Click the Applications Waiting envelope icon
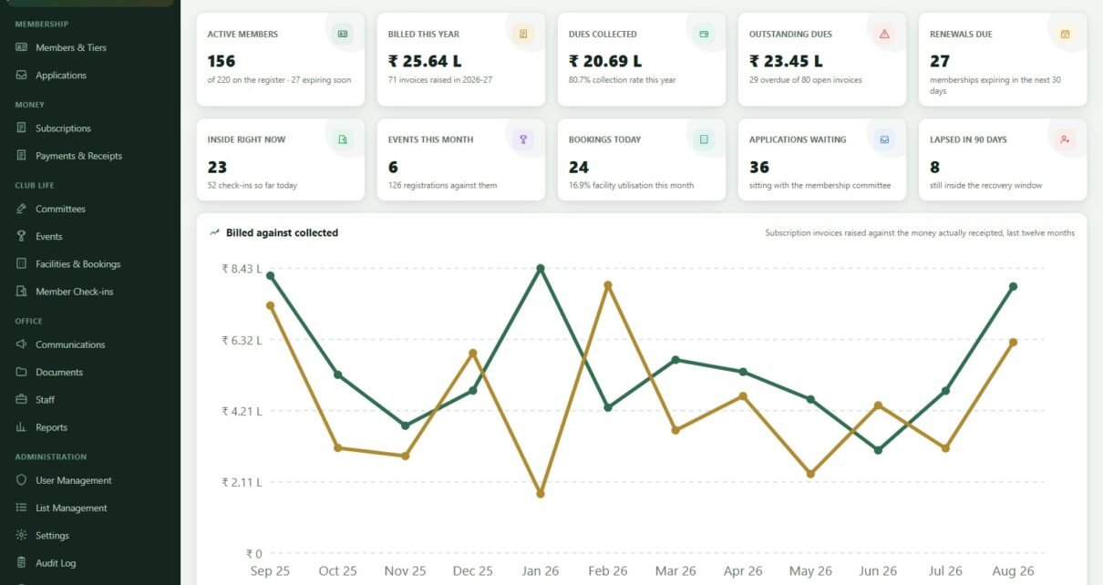The width and height of the screenshot is (1103, 585). pos(884,139)
